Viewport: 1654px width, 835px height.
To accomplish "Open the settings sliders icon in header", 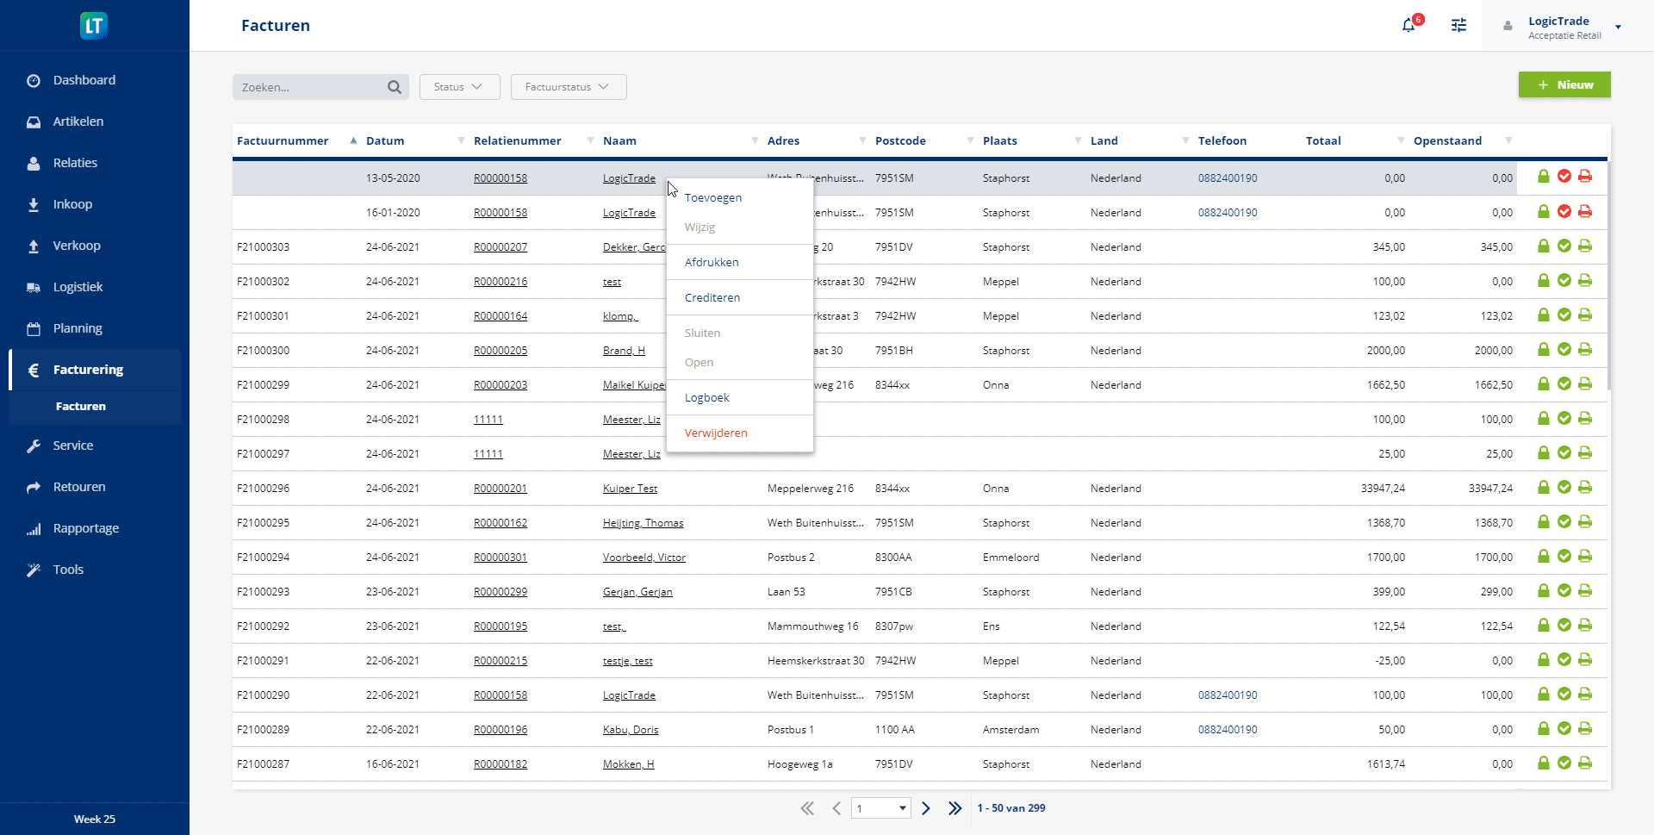I will tap(1458, 26).
